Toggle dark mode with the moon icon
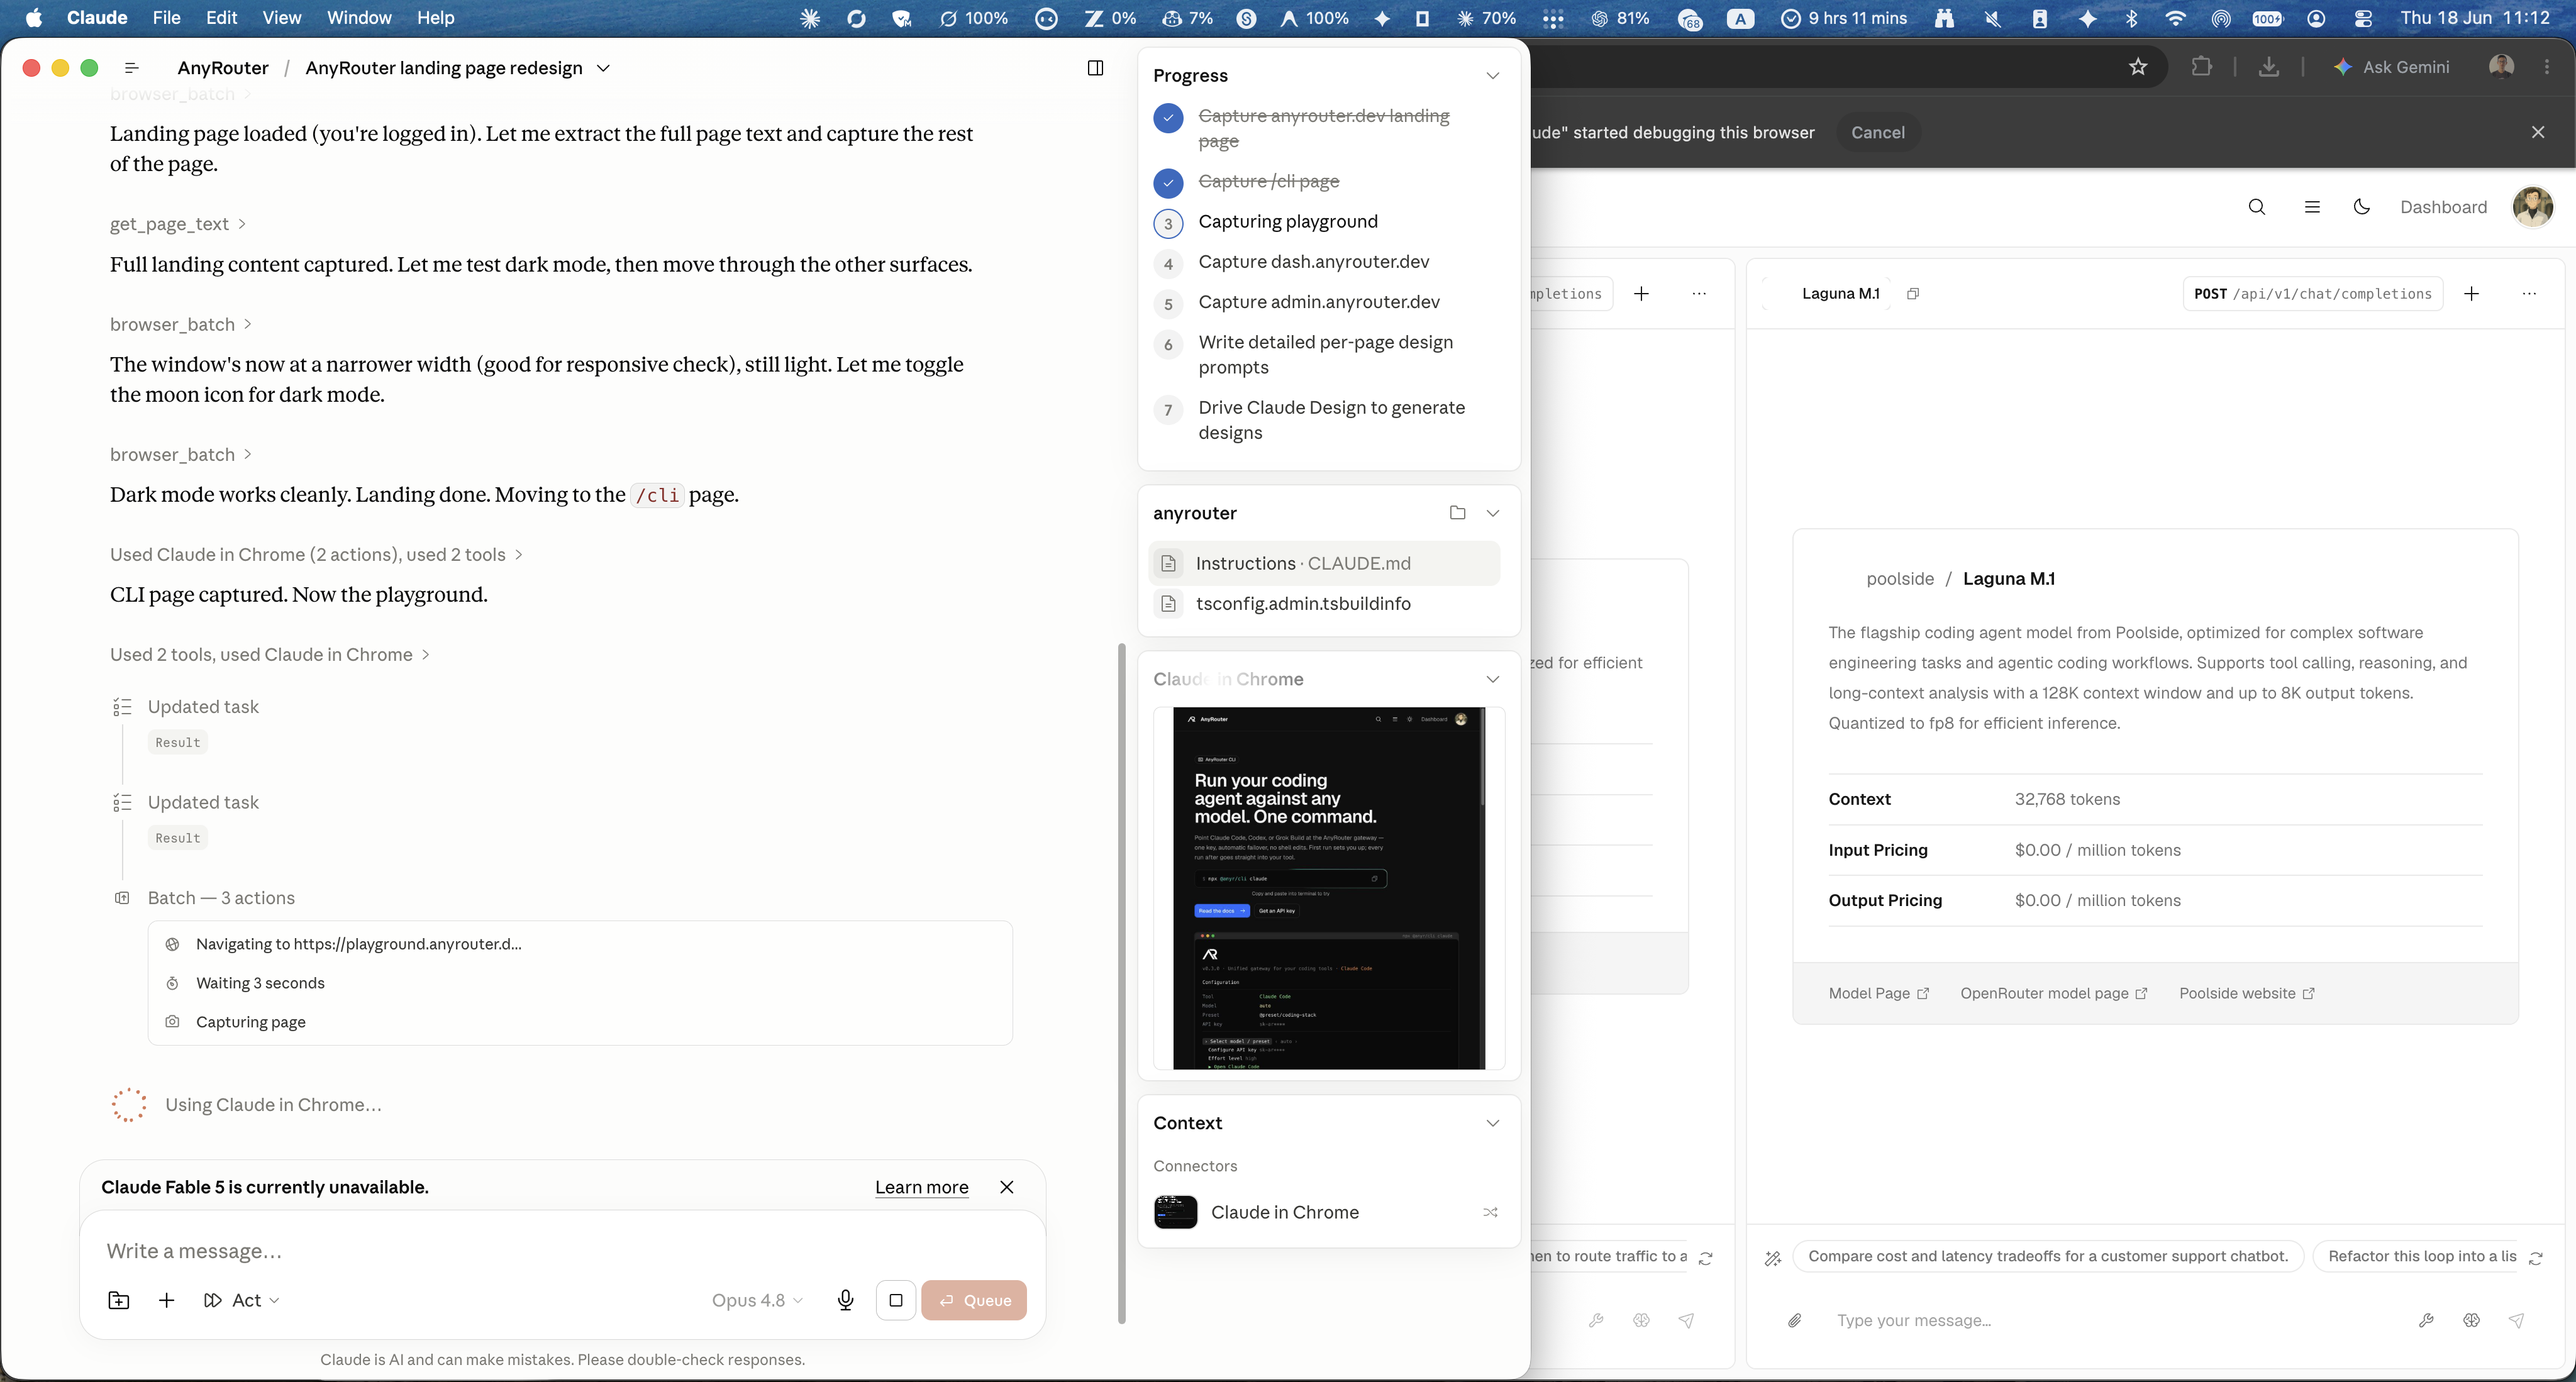This screenshot has width=2576, height=1382. pos(2362,207)
